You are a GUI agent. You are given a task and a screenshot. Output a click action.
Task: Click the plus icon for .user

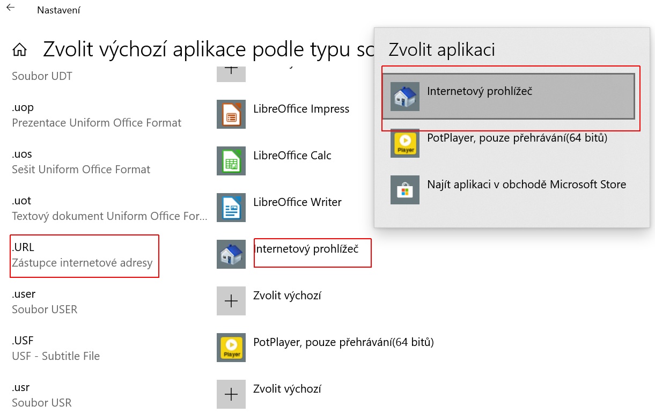click(231, 301)
